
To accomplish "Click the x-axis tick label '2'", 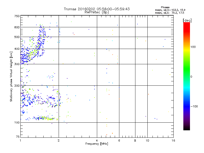I will click(59, 141).
